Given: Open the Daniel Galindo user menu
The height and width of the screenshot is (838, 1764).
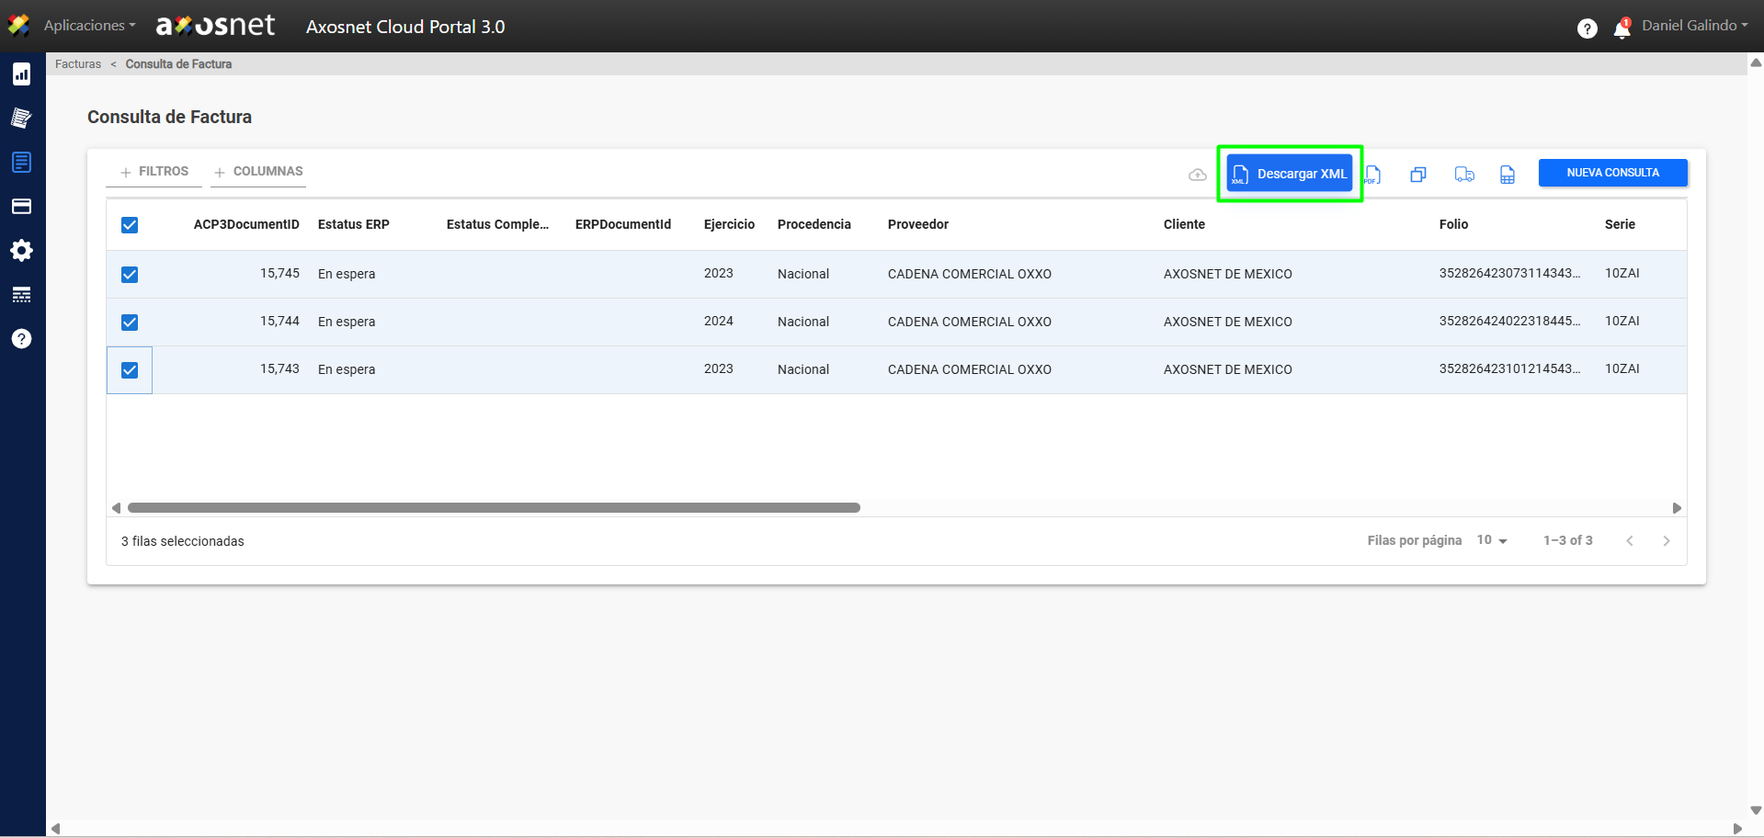Looking at the screenshot, I should pyautogui.click(x=1695, y=26).
